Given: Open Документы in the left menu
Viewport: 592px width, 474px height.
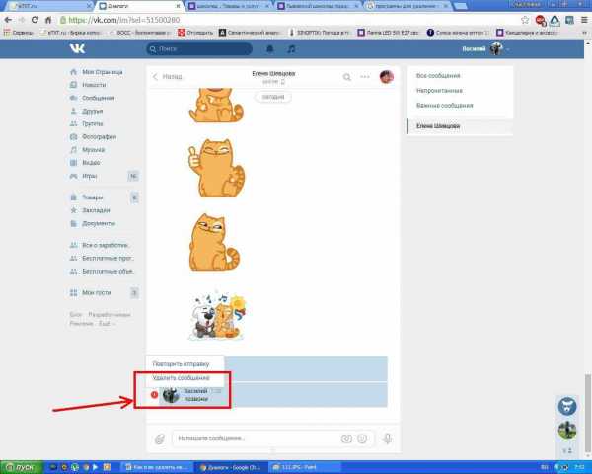Looking at the screenshot, I should click(x=99, y=223).
